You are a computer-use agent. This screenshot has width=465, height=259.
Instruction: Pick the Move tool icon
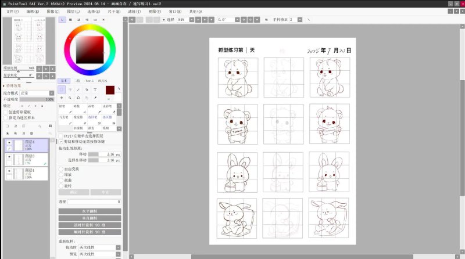tap(62, 98)
